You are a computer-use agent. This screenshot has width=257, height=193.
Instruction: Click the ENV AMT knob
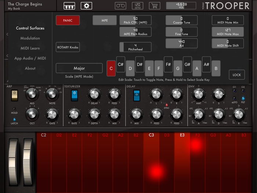click(199, 94)
